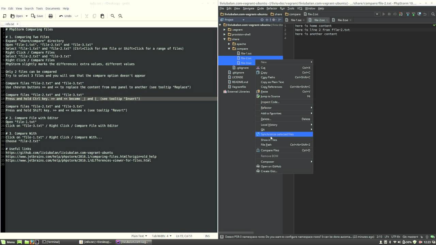Select Vagrantfile in the project tree

(239, 87)
